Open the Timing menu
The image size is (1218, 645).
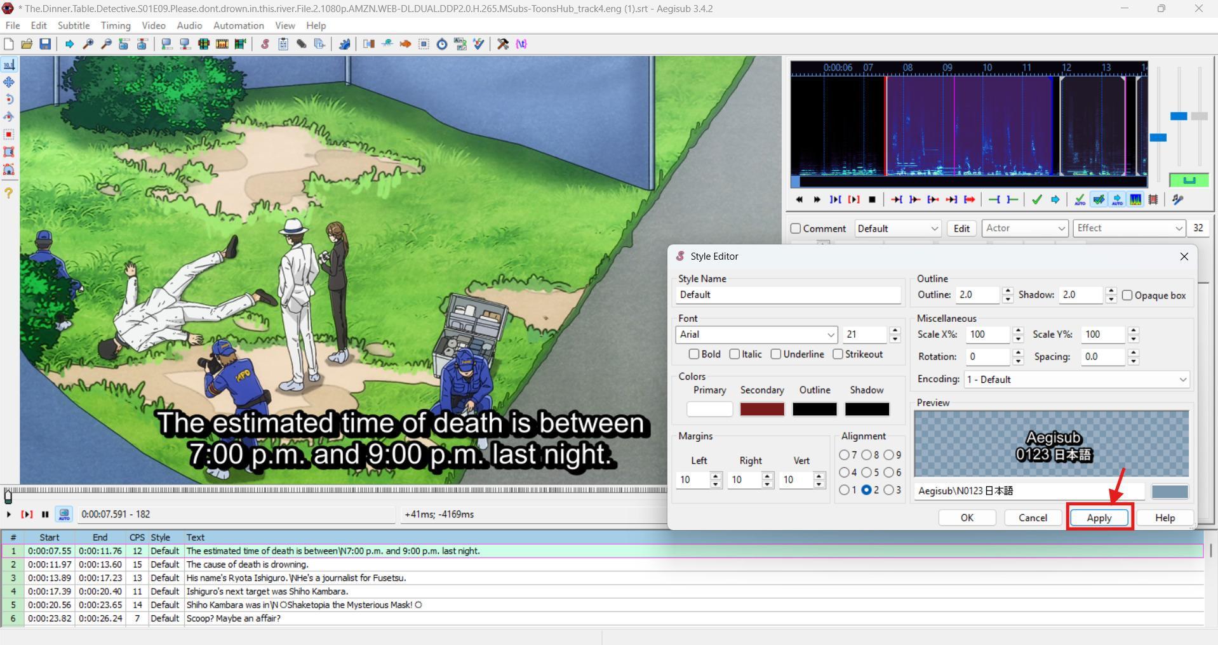(116, 25)
